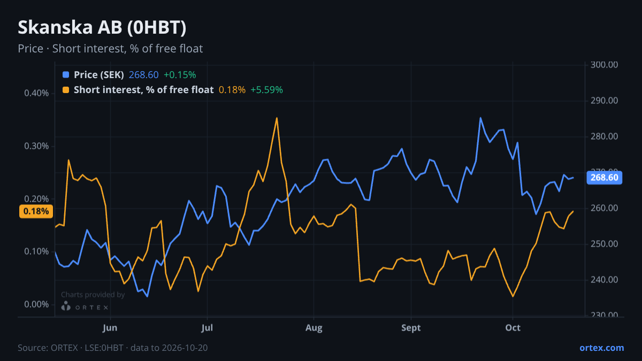The image size is (642, 361).
Task: Click the 0.18% short interest legend value
Action: tap(232, 90)
